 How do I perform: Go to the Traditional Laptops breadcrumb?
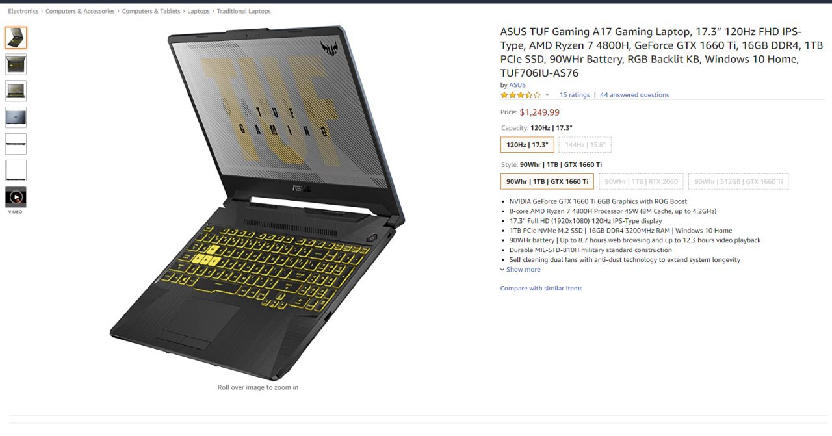click(x=244, y=11)
